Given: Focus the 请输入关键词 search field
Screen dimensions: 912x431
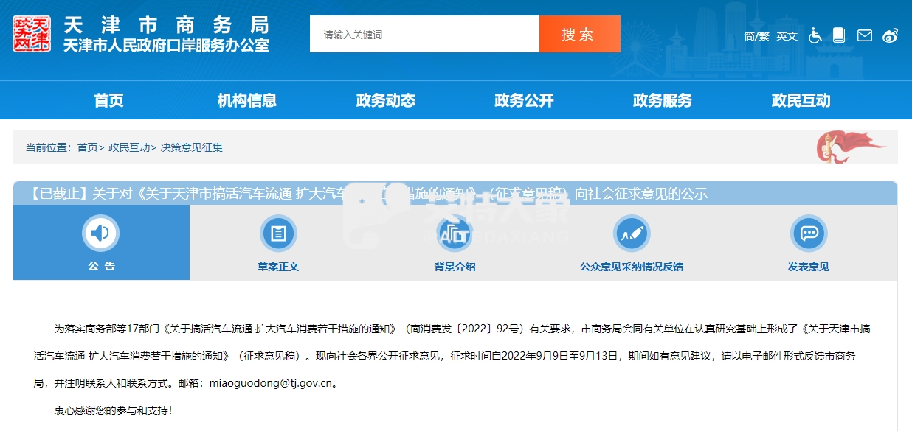Looking at the screenshot, I should [x=424, y=35].
